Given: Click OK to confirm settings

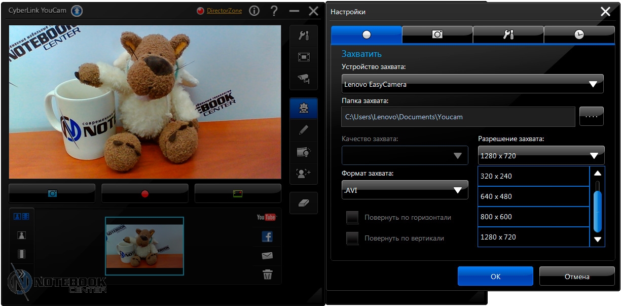Looking at the screenshot, I should (x=495, y=277).
